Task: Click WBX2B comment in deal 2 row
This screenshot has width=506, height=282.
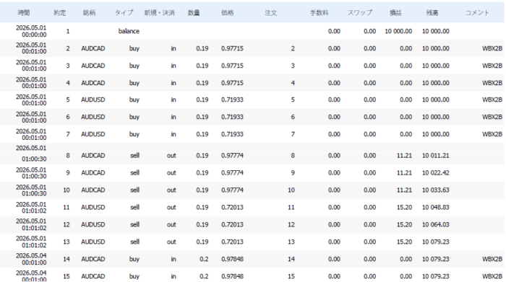Action: [492, 48]
